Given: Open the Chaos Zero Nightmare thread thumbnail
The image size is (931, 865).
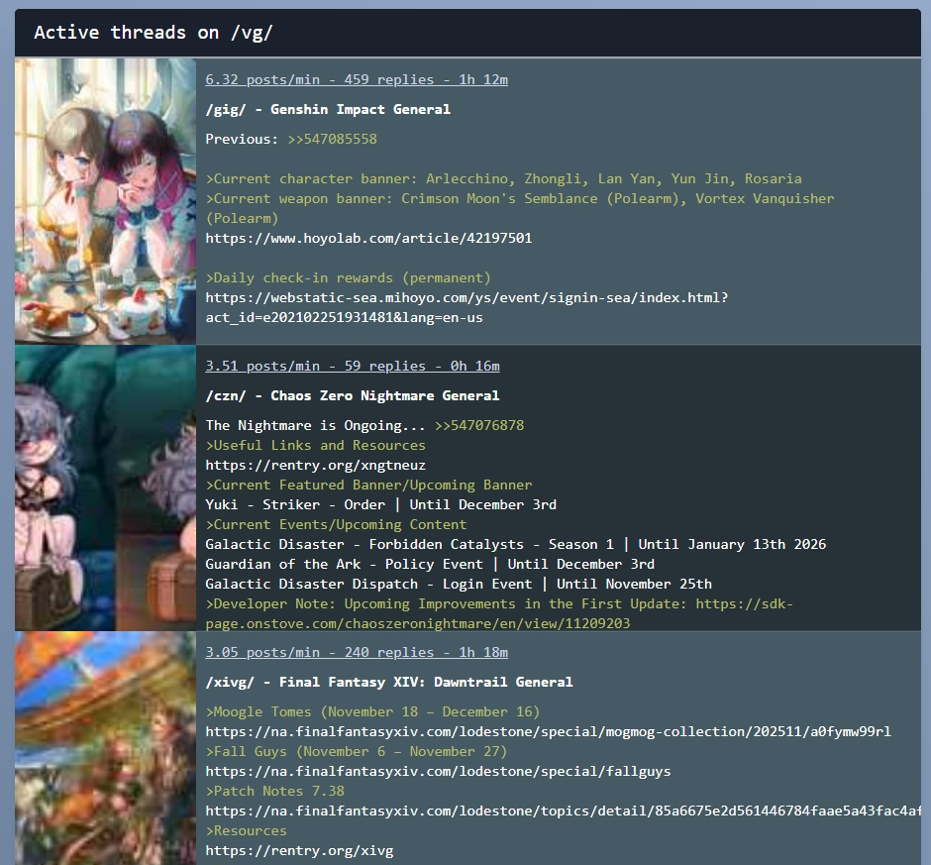Looking at the screenshot, I should (106, 487).
